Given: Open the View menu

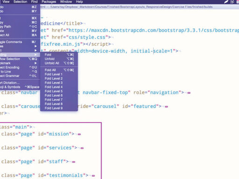Looking at the screenshot, I should pos(6,2).
